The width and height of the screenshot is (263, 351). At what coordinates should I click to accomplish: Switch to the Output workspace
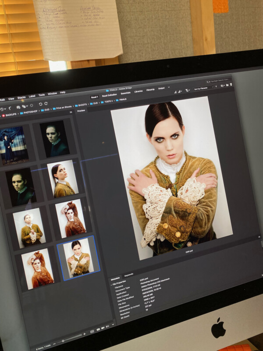[x=161, y=89]
